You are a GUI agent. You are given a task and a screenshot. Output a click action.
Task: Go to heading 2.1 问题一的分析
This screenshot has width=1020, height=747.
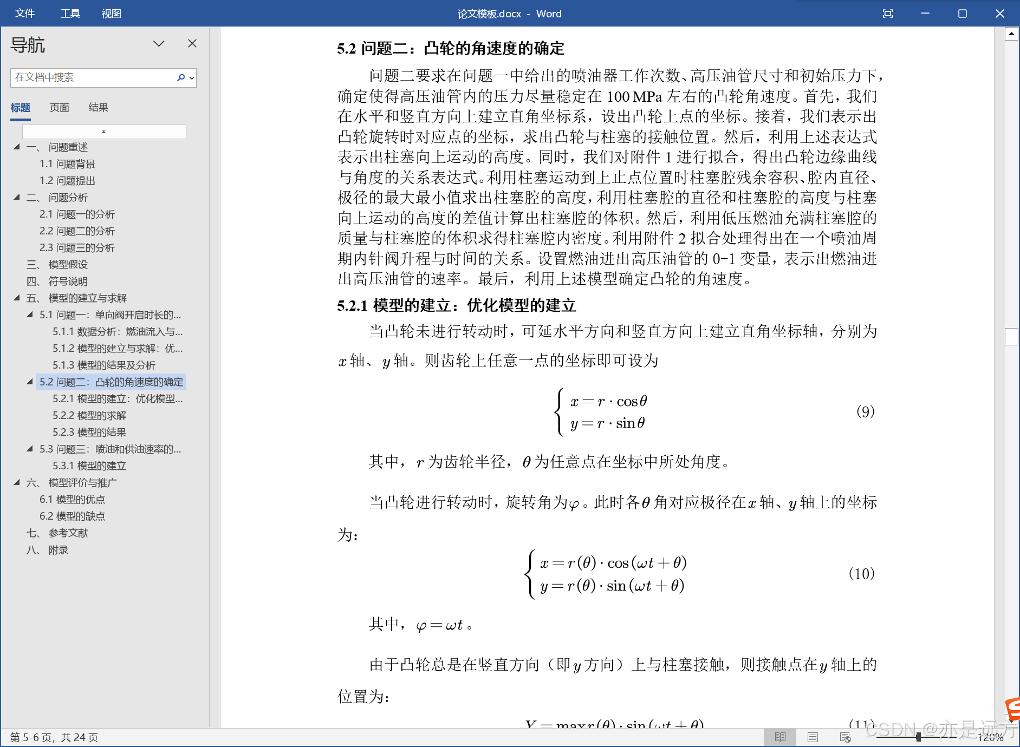pyautogui.click(x=77, y=214)
